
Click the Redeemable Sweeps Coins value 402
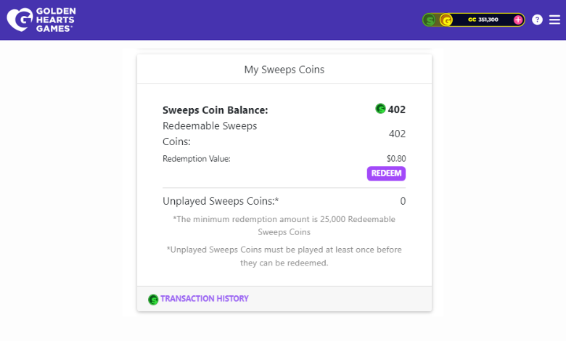pyautogui.click(x=397, y=133)
